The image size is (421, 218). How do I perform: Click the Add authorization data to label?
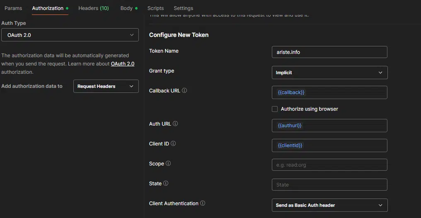pyautogui.click(x=31, y=86)
